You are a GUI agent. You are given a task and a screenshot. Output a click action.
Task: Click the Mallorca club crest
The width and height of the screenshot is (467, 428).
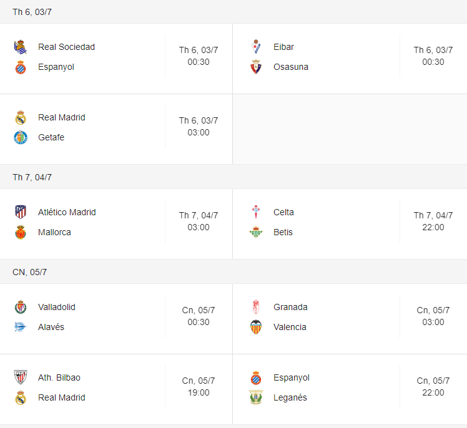[x=21, y=232]
